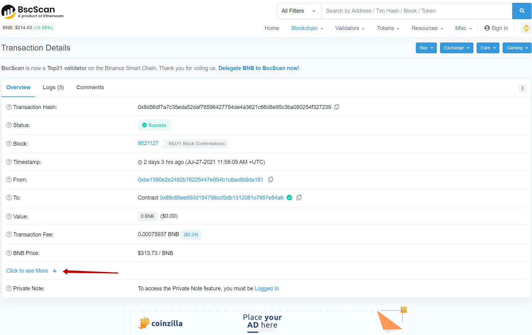Screen dimensions: 532x335
Task: Expand the Blockchain menu
Action: coord(307,28)
